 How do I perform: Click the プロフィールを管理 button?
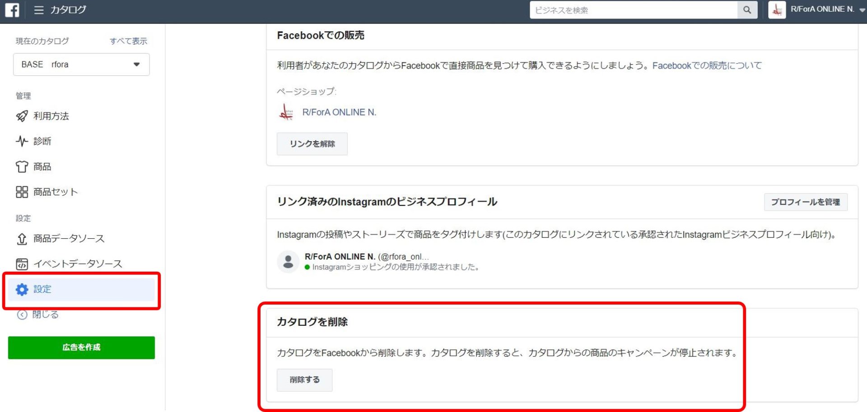click(x=806, y=202)
